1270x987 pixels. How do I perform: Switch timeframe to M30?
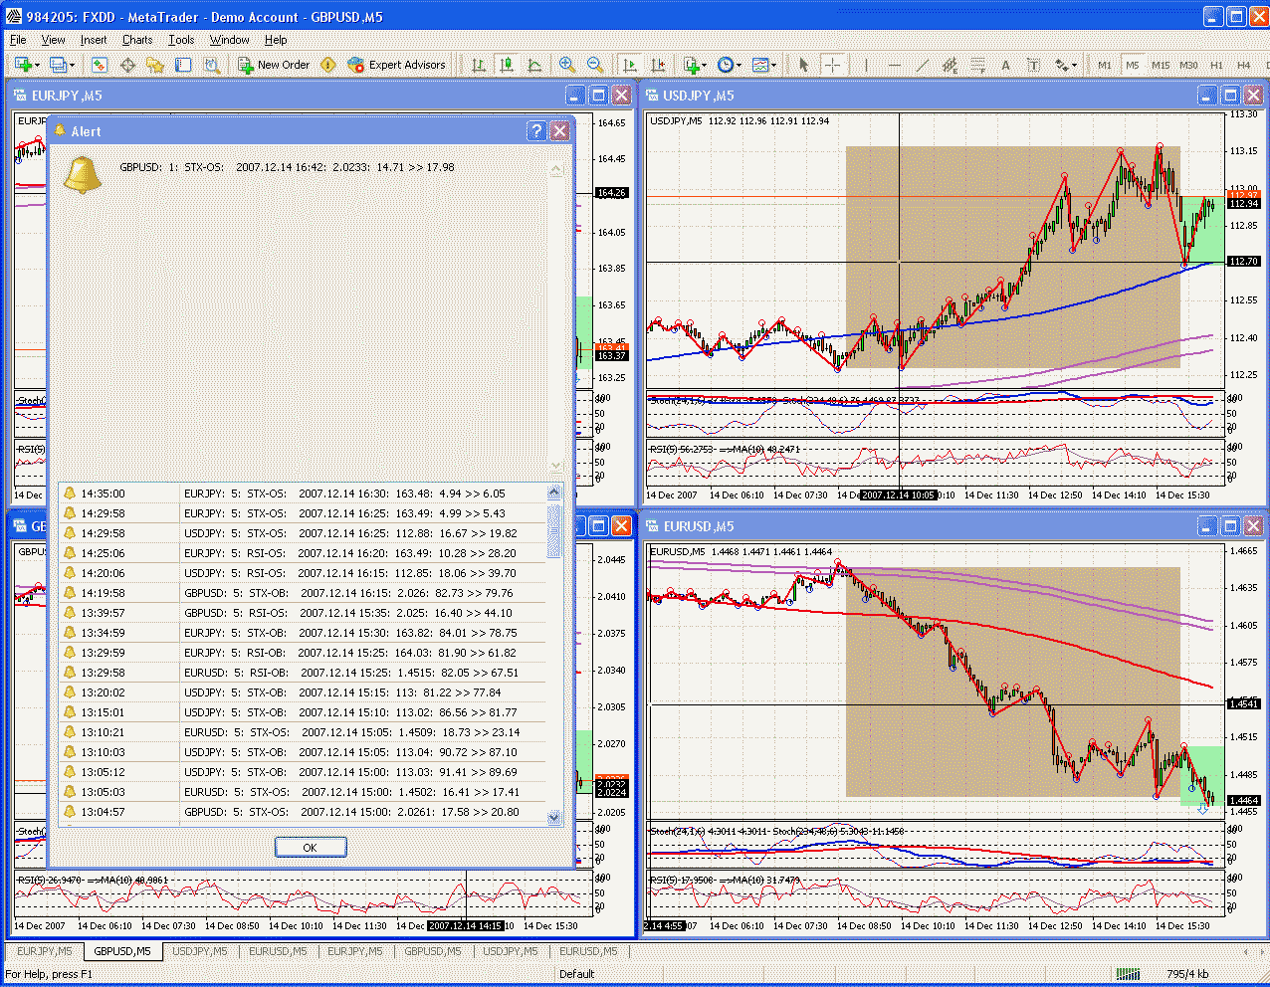1188,65
